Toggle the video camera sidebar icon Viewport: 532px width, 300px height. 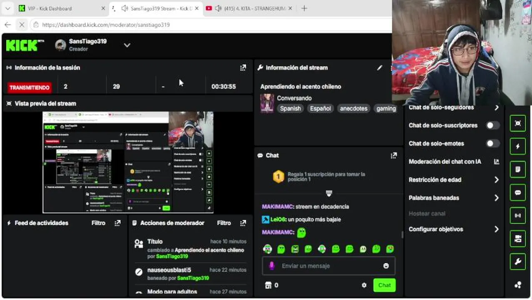(x=518, y=239)
